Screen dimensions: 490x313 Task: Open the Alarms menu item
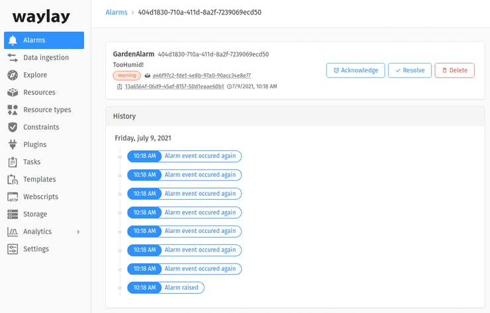44,40
